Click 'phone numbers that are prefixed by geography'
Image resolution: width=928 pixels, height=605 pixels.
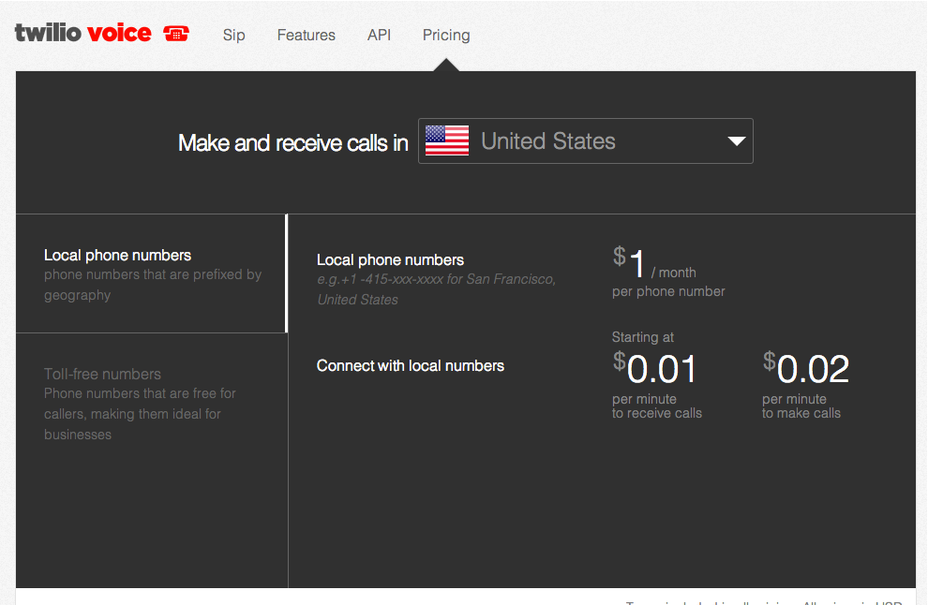[153, 285]
